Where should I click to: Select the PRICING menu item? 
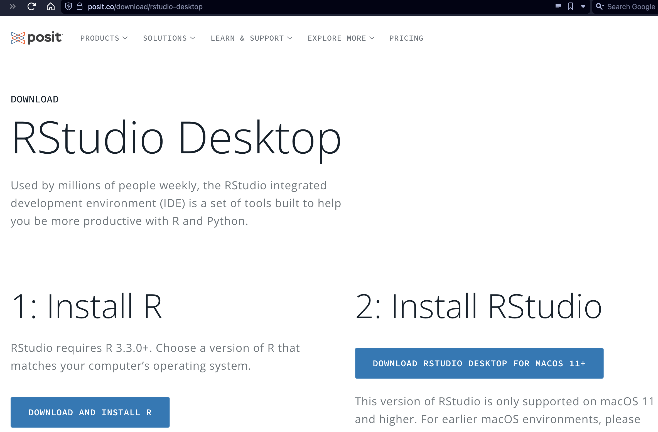pos(406,38)
